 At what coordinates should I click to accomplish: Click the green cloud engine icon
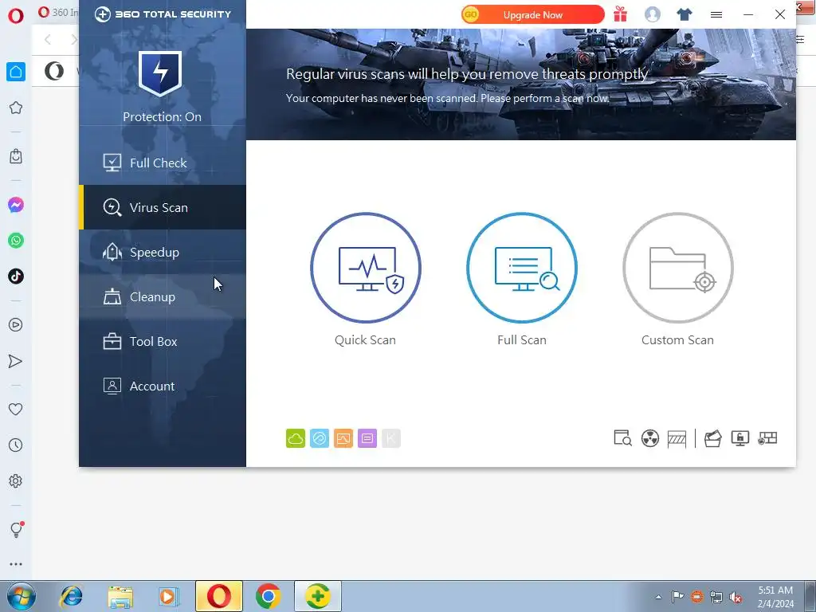tap(296, 438)
